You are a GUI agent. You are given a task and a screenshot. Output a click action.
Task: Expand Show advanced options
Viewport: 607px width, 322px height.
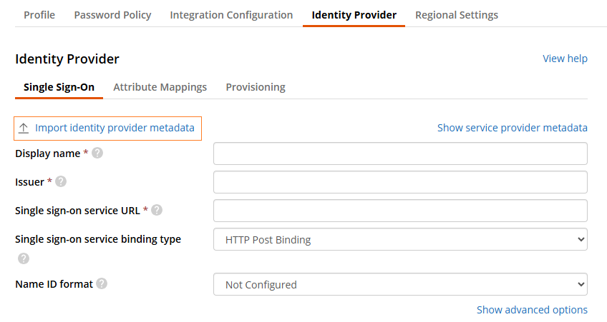coord(532,309)
